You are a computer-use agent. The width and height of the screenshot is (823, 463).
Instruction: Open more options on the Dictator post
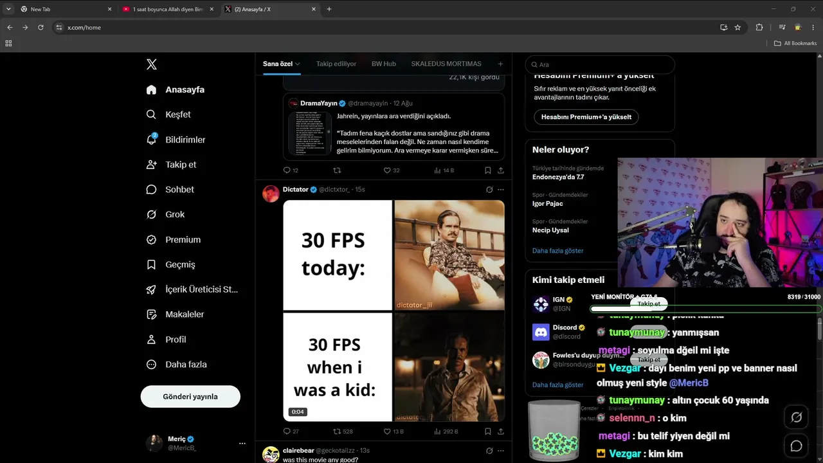coord(501,190)
